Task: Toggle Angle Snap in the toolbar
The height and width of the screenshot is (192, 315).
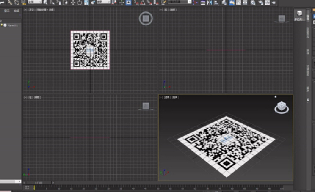Action: click(x=143, y=3)
